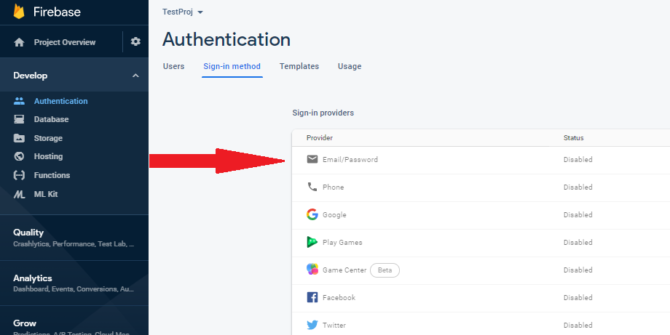Open the Templates tab
This screenshot has height=335, width=670.
click(x=299, y=66)
